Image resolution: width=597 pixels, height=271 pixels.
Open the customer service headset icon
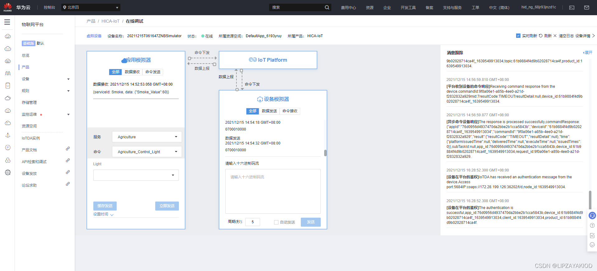pyautogui.click(x=592, y=215)
